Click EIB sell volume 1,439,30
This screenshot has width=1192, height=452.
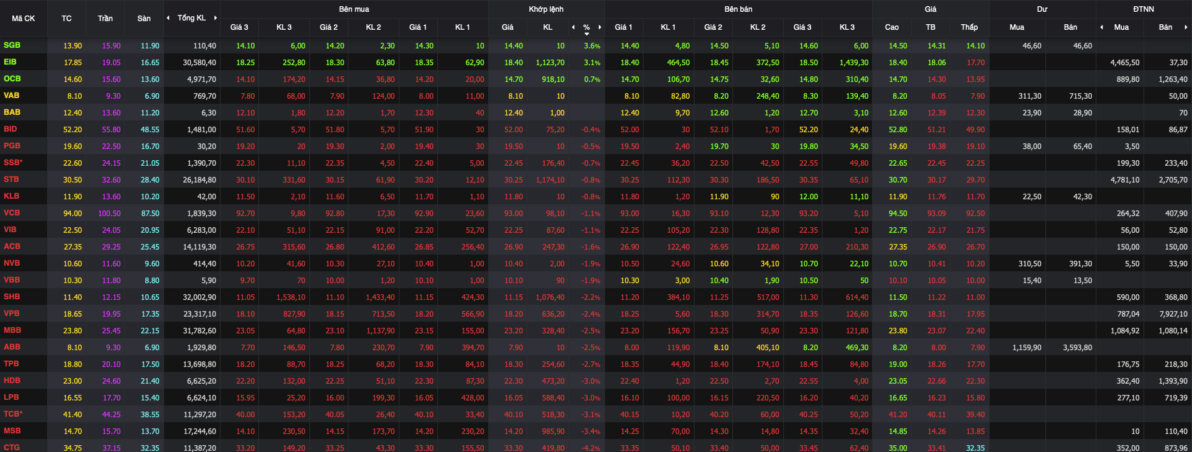[x=854, y=63]
